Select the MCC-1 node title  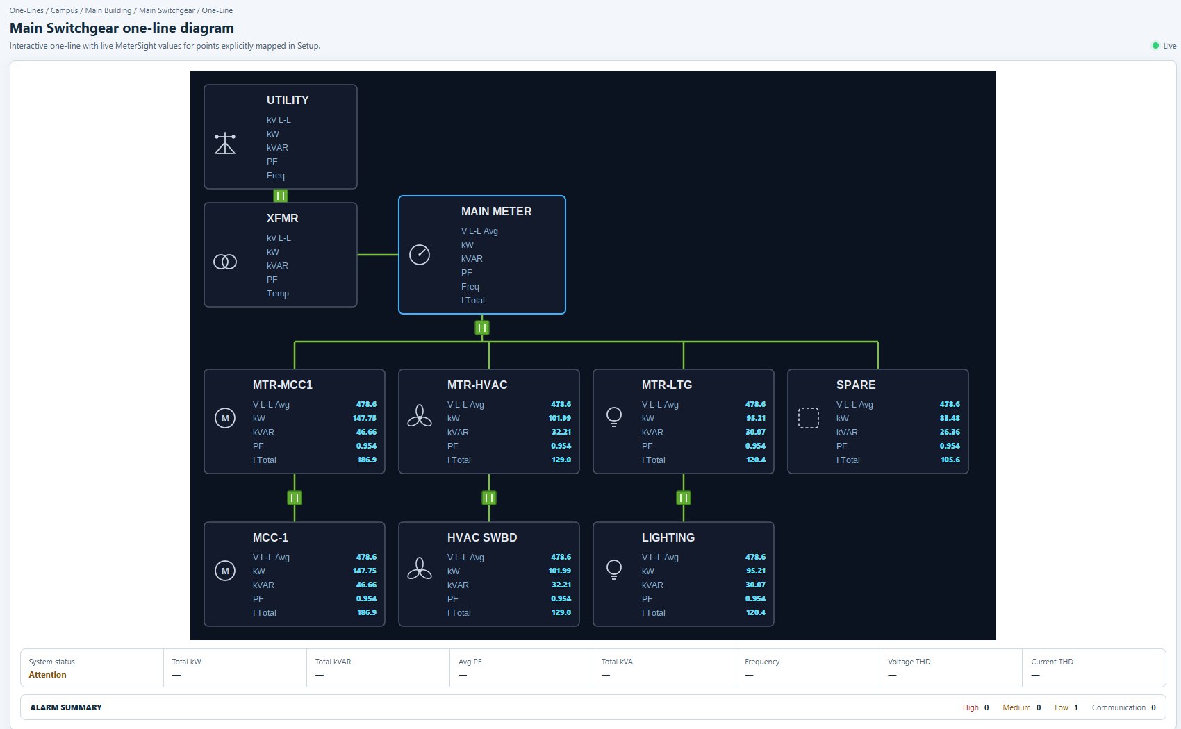(x=270, y=537)
